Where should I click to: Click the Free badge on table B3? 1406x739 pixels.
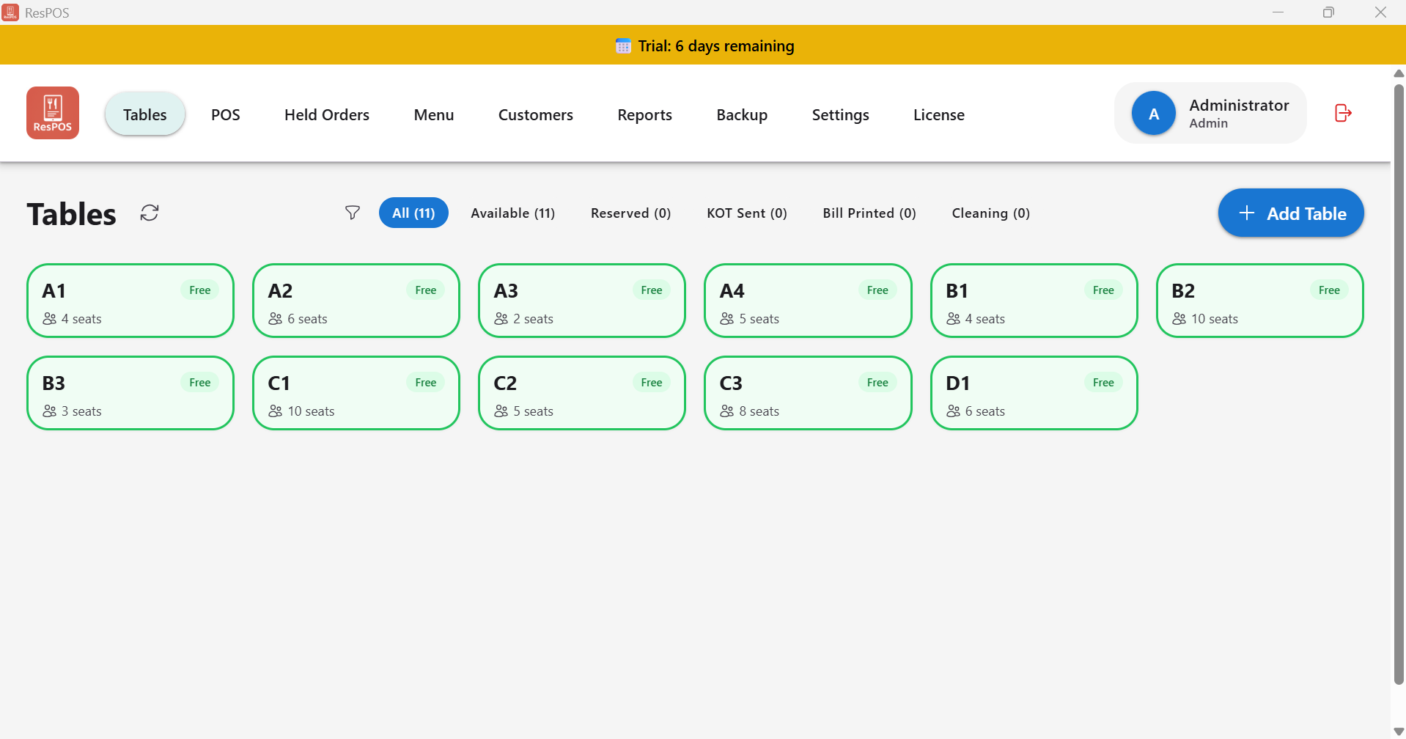[200, 383]
